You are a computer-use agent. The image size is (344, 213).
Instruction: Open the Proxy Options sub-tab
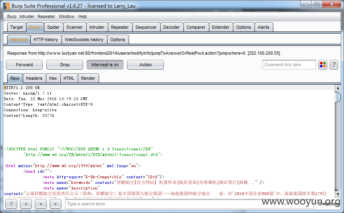coord(117,39)
